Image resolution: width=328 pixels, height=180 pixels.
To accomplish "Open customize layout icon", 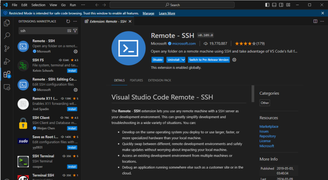I will pos(288,5).
